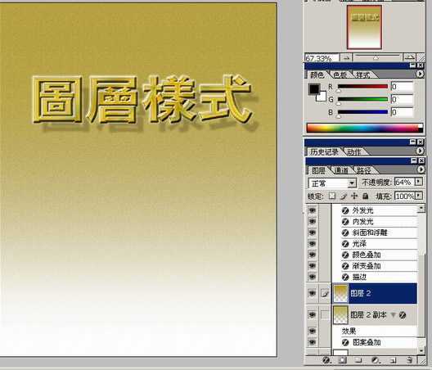Open the blend mode dropdown 正常
Screen dimensions: 432x370
point(332,183)
